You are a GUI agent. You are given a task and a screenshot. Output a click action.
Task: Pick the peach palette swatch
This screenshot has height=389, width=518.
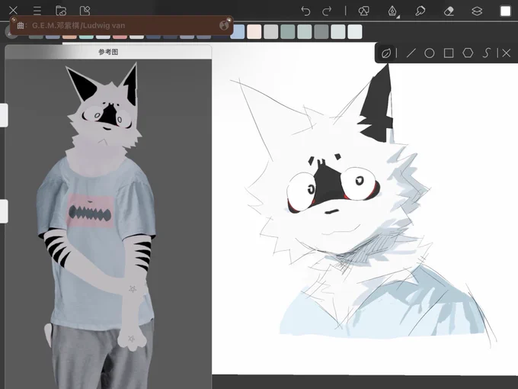(254, 32)
